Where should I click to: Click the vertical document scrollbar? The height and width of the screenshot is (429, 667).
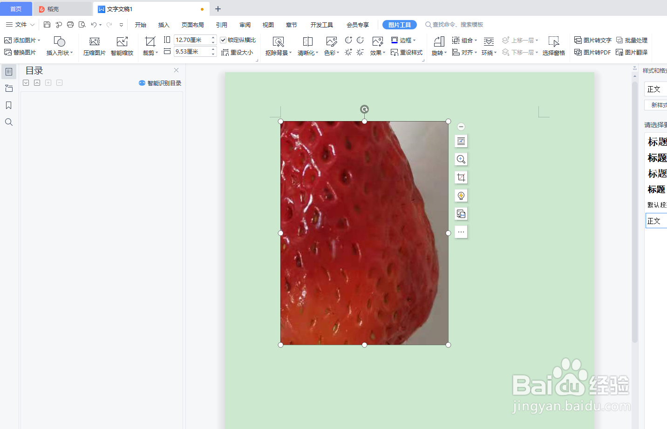click(x=634, y=212)
